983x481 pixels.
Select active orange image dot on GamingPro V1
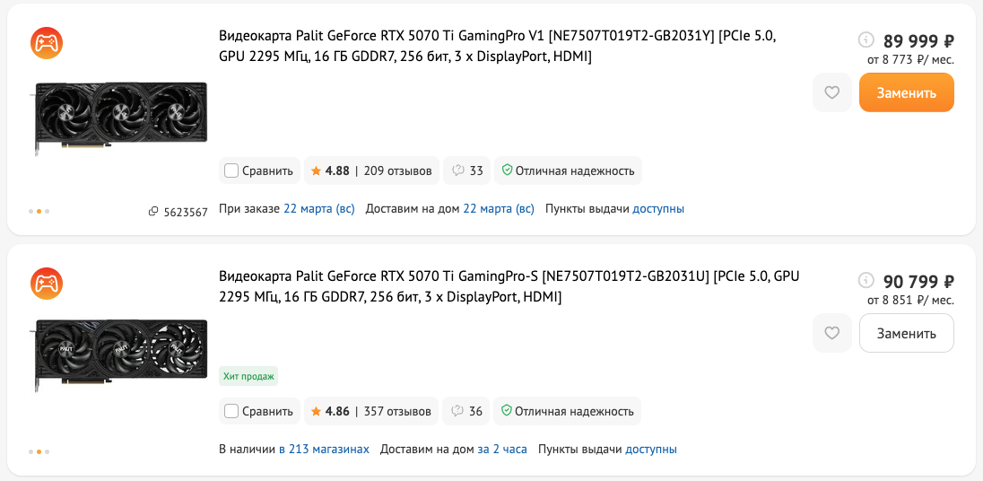click(39, 212)
